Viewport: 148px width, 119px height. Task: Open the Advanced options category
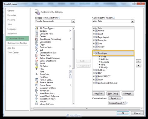12,34
